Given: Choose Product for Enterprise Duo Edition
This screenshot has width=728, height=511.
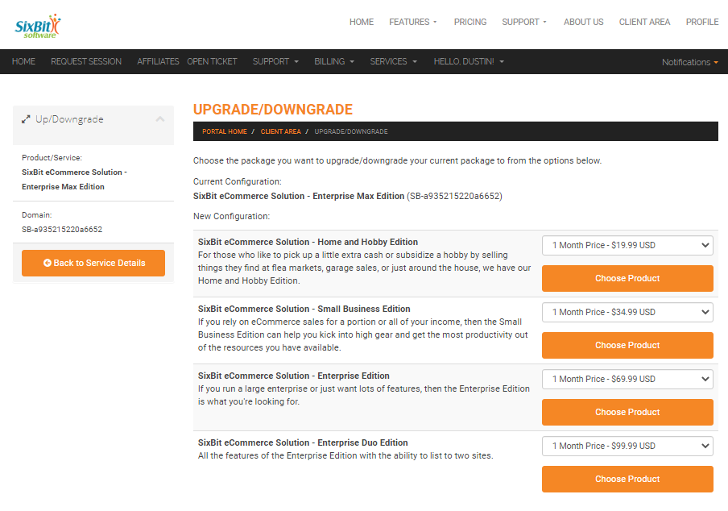Looking at the screenshot, I should pyautogui.click(x=627, y=479).
